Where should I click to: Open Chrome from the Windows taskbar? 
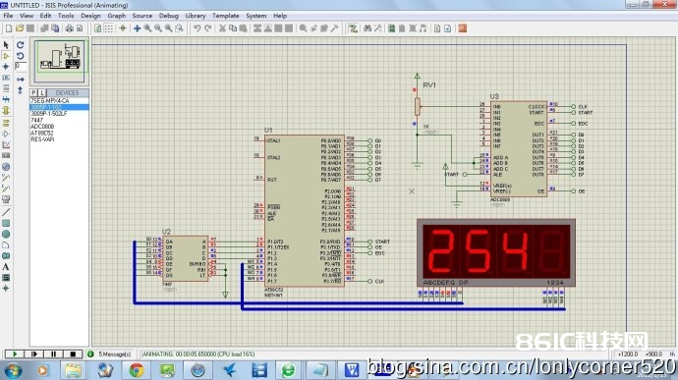click(x=137, y=370)
